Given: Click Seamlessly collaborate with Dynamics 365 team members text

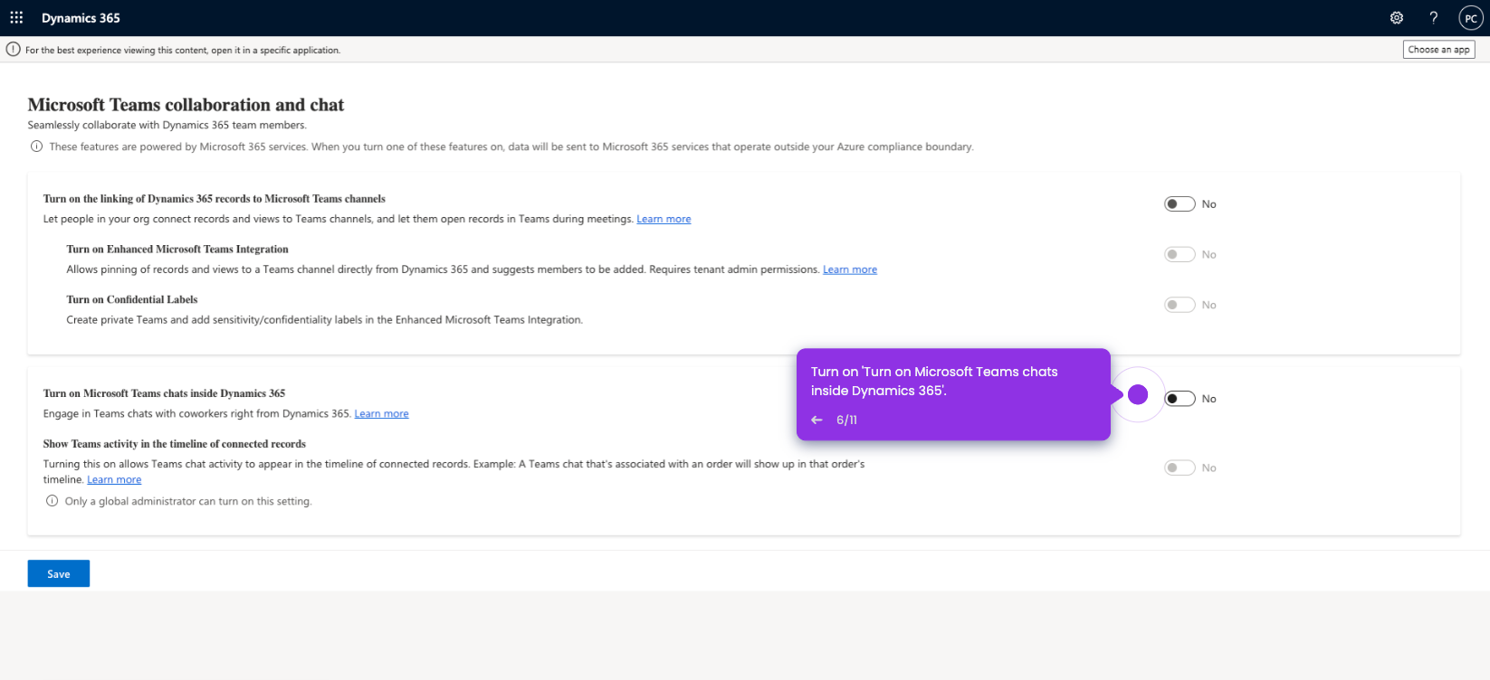Looking at the screenshot, I should pos(167,125).
